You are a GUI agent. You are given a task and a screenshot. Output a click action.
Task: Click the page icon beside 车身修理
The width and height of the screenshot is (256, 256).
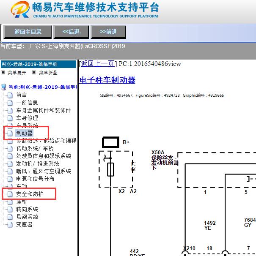pos(10,118)
